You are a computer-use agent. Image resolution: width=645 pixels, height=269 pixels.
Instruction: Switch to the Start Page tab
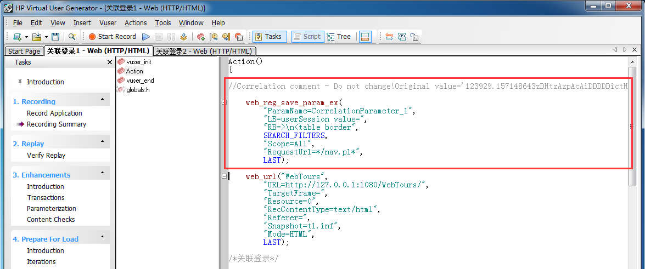[24, 51]
